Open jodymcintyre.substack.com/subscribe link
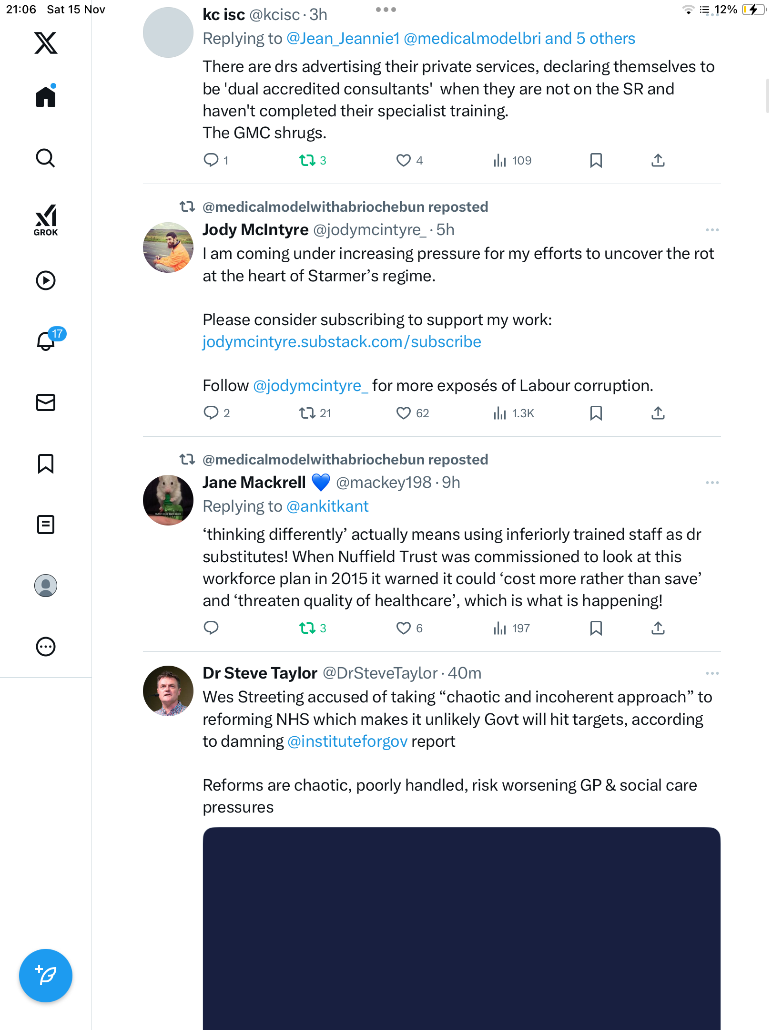This screenshot has height=1030, width=772. [342, 342]
